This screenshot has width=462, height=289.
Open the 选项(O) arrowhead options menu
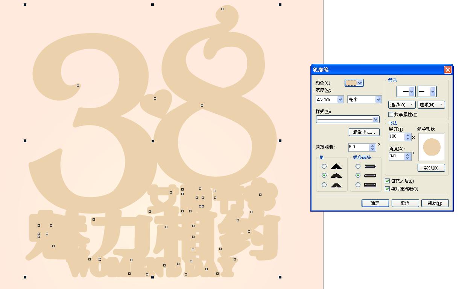401,104
